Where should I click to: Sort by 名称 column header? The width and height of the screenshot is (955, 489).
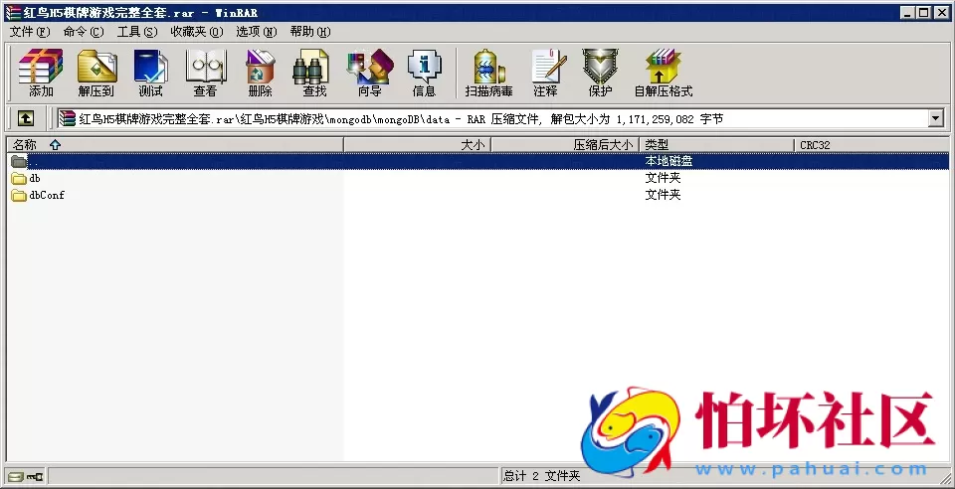click(175, 145)
